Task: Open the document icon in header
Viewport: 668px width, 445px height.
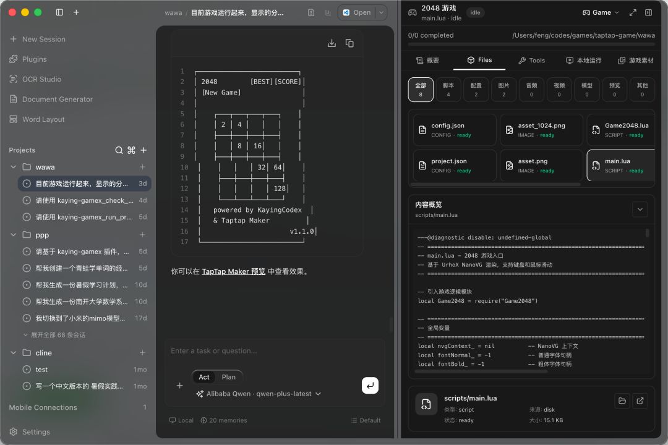Action: (x=311, y=13)
